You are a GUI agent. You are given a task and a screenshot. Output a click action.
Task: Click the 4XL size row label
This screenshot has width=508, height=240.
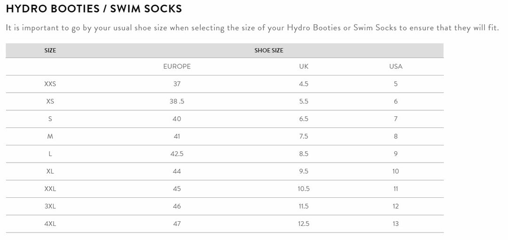[x=50, y=224]
